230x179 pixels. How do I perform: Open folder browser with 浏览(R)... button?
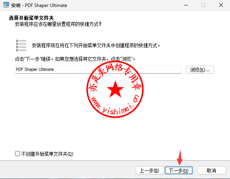click(200, 69)
